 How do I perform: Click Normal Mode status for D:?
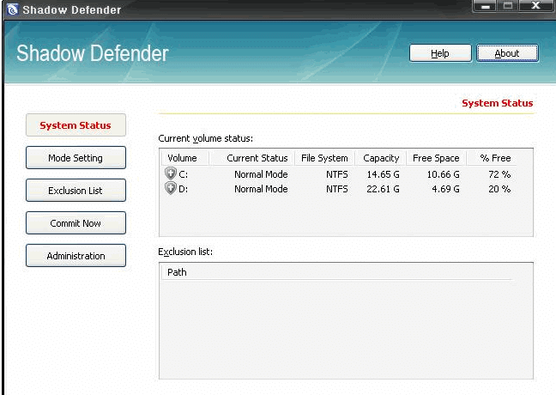coord(261,189)
